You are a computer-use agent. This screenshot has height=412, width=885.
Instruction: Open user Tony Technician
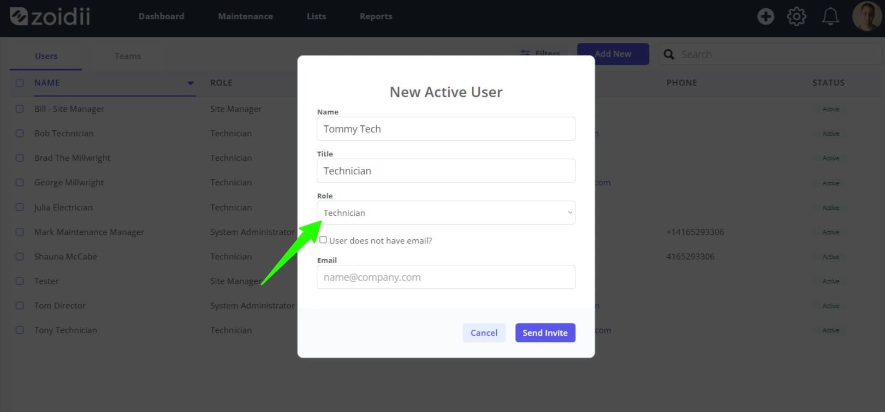pos(66,330)
